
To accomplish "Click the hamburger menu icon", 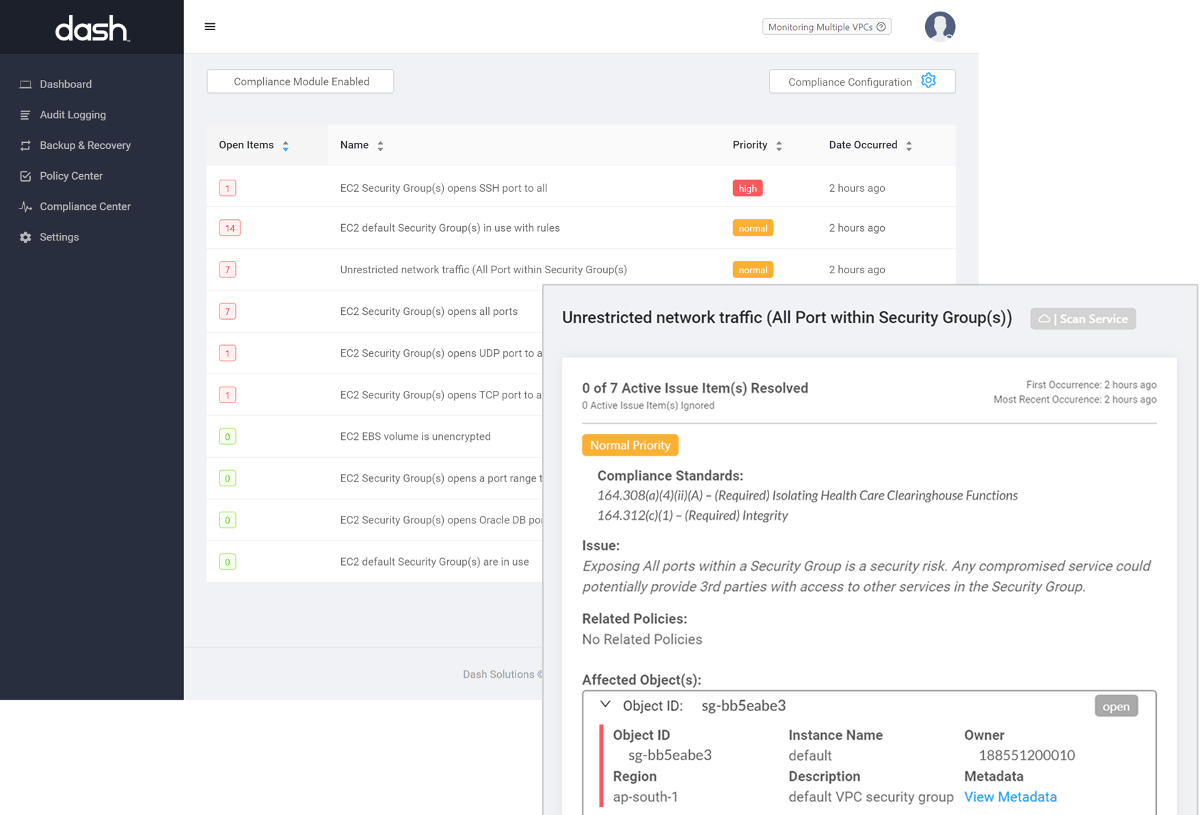I will pos(210,27).
